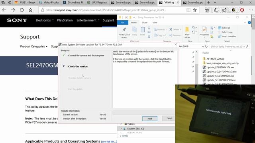Switch to Video Produc browser tab
This screenshot has width=255, height=143.
coord(49,2)
